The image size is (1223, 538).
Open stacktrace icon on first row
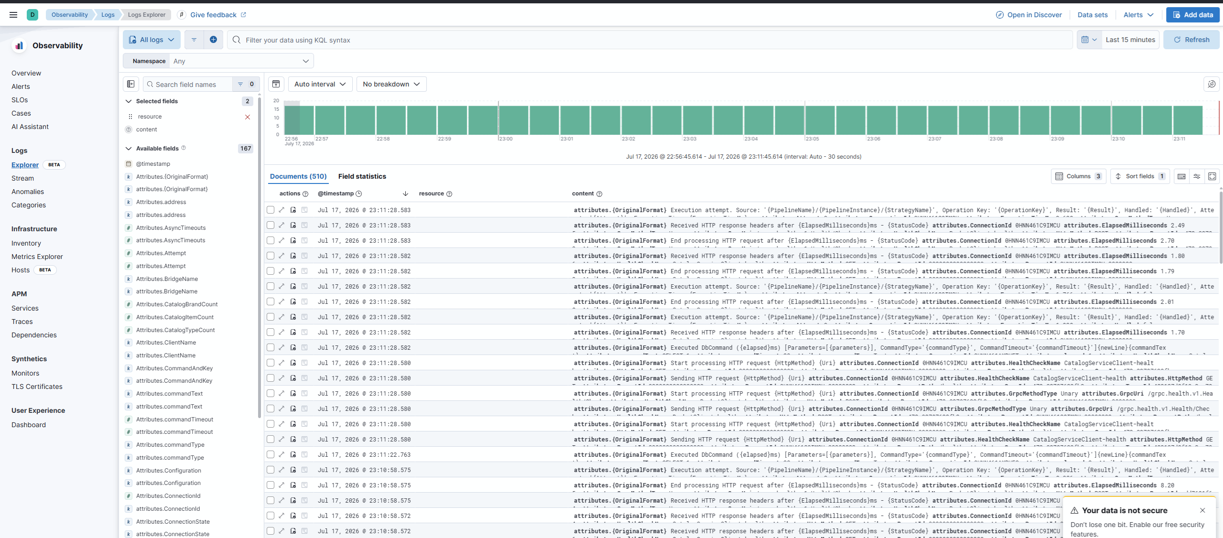click(x=304, y=210)
